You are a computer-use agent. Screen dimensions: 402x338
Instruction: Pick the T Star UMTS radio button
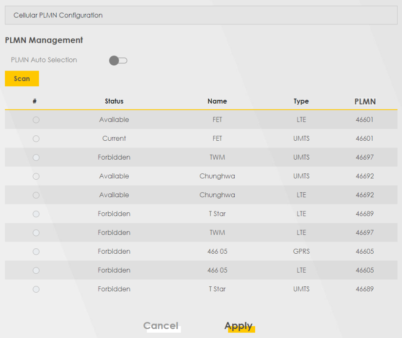(x=36, y=289)
